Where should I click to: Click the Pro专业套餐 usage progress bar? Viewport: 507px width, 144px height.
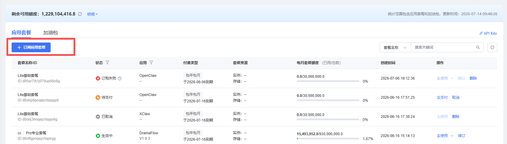pos(328,139)
